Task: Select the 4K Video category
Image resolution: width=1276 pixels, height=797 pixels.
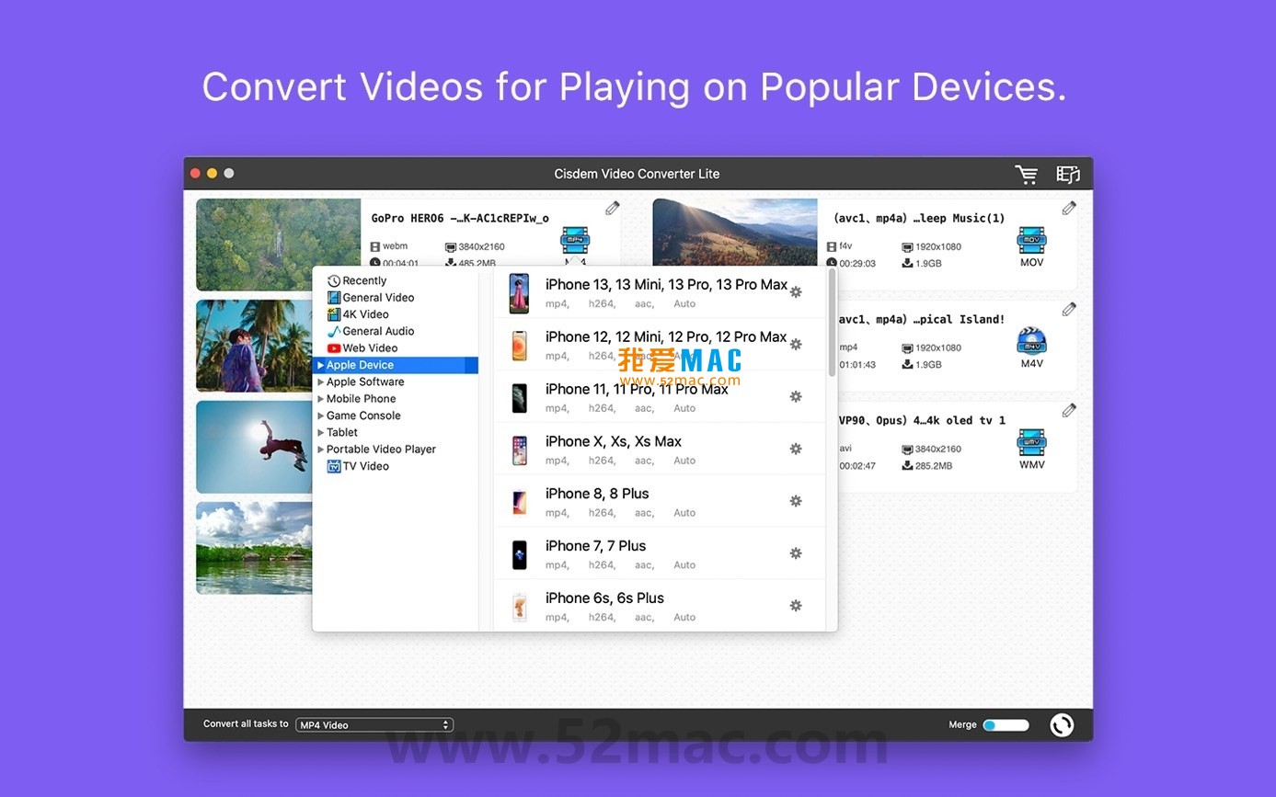Action: pos(358,314)
